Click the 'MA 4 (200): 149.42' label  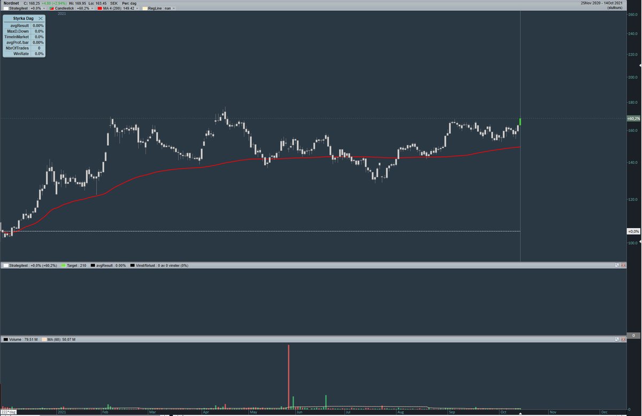(x=119, y=9)
